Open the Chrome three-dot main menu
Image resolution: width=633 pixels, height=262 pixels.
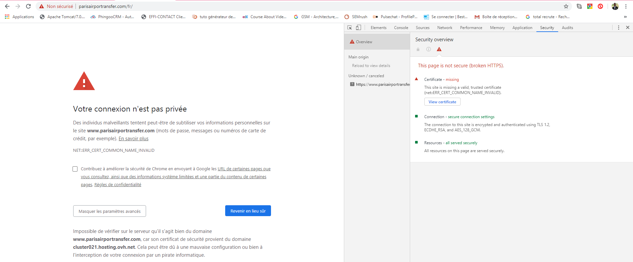(626, 6)
